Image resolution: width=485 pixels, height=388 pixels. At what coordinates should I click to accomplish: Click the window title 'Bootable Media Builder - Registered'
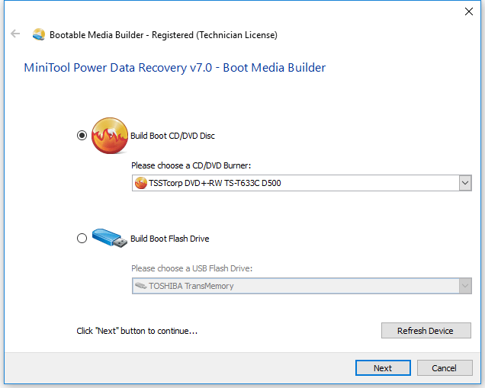[163, 35]
